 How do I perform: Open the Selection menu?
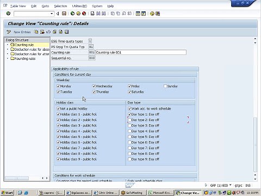[60, 6]
